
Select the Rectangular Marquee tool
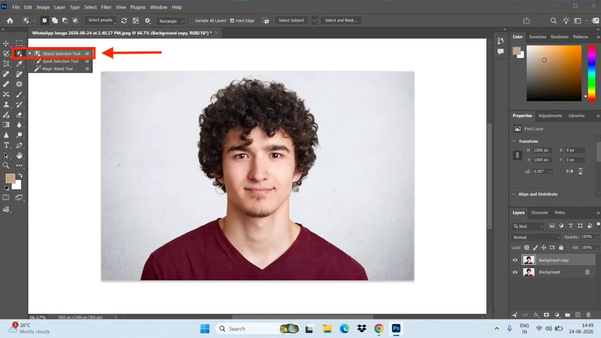(19, 44)
